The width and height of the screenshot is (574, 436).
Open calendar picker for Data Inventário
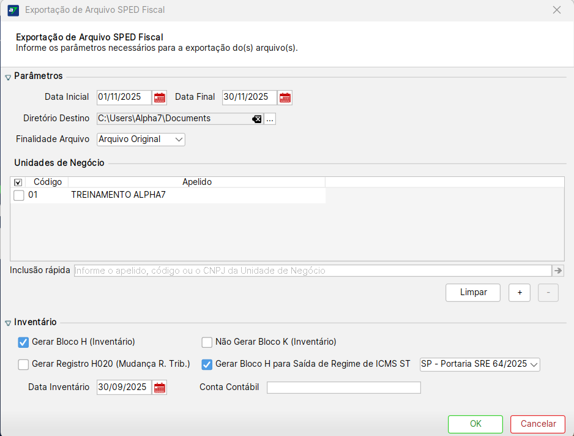(160, 388)
